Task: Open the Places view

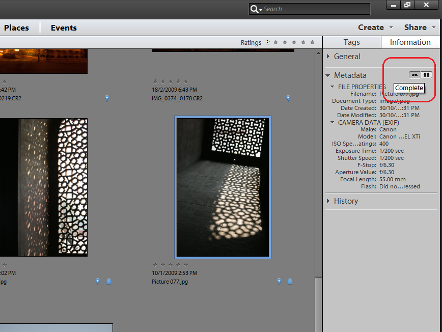Action: 18,28
